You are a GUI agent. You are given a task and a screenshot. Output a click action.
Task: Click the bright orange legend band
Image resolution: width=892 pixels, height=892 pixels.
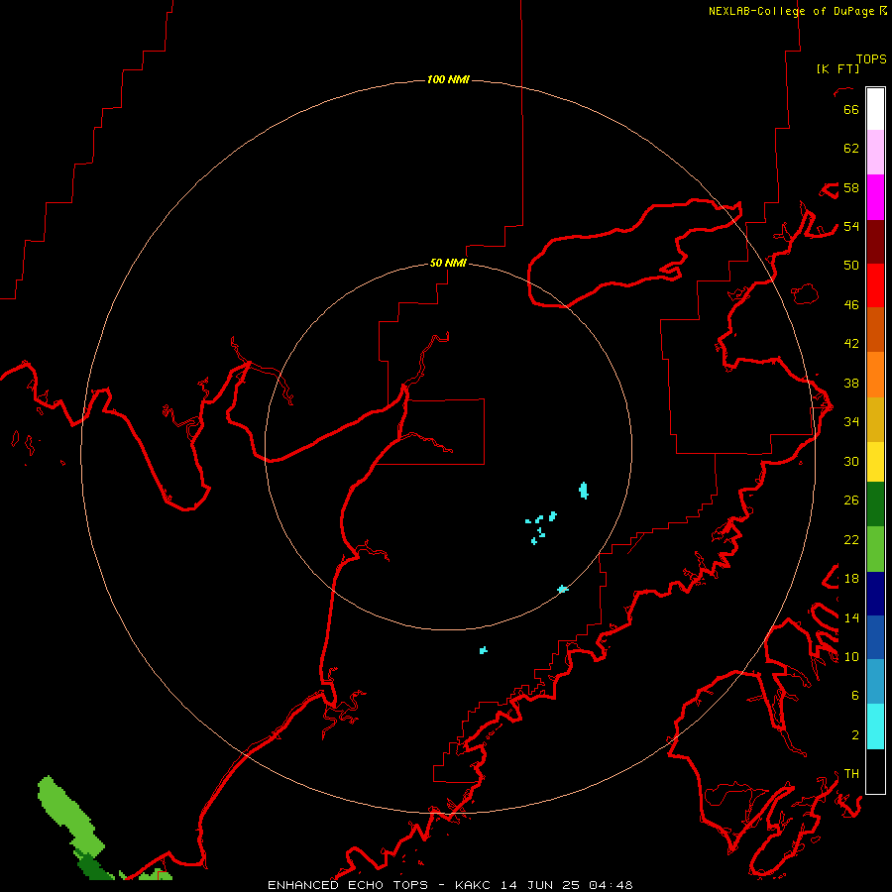[x=875, y=375]
